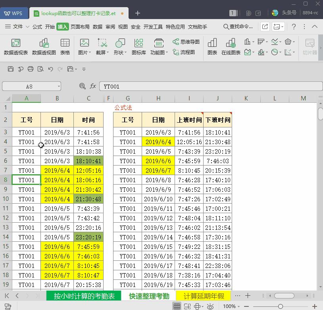Expand the quick access customize arrow
The width and height of the screenshot is (323, 310).
pos(84,69)
